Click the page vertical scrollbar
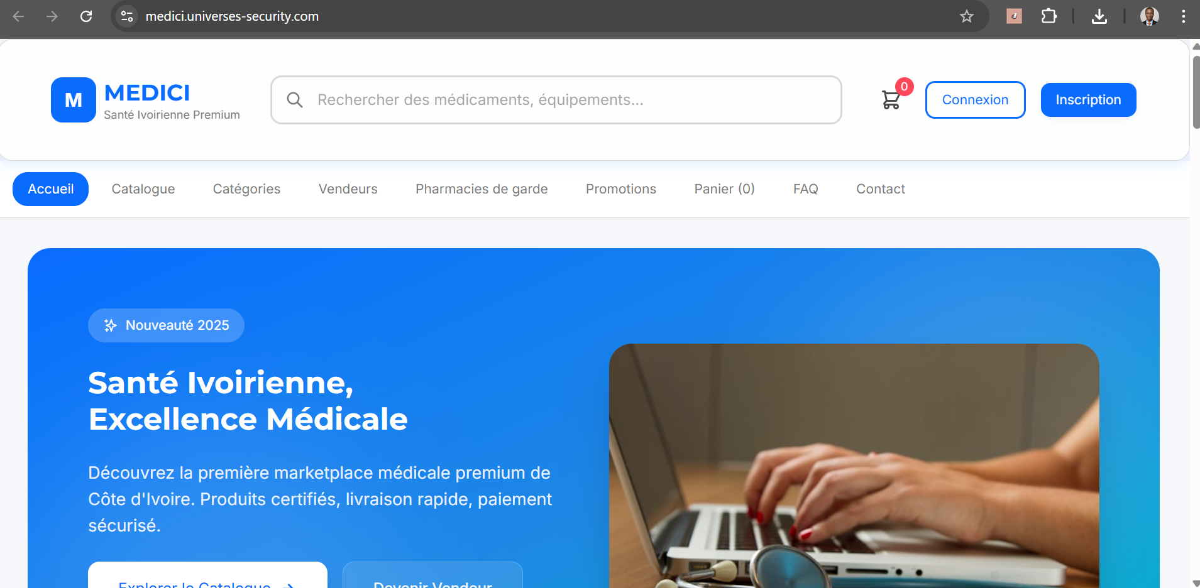This screenshot has width=1200, height=588. click(x=1195, y=92)
